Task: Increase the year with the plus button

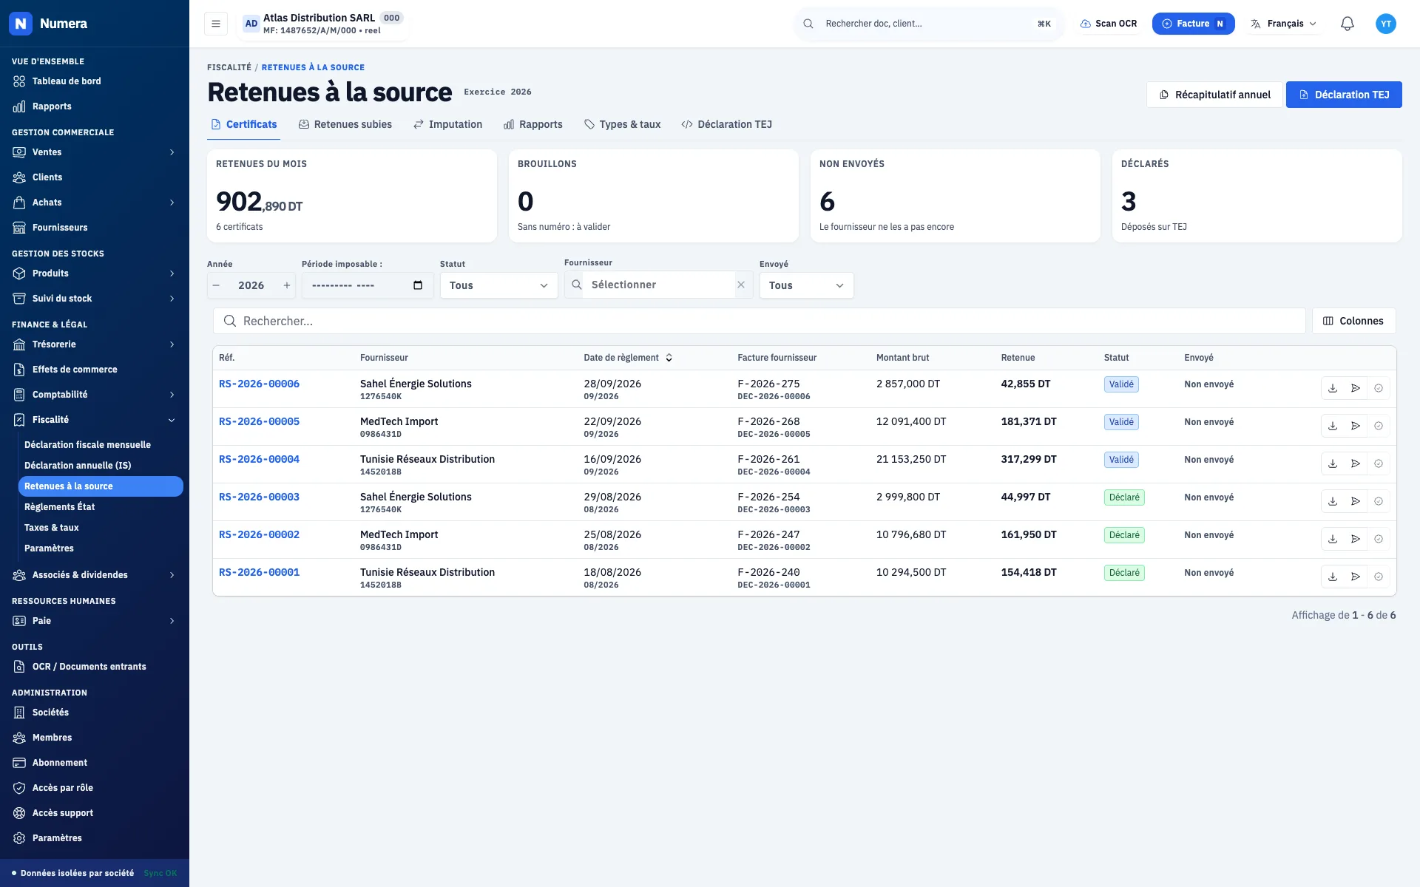Action: pos(287,285)
